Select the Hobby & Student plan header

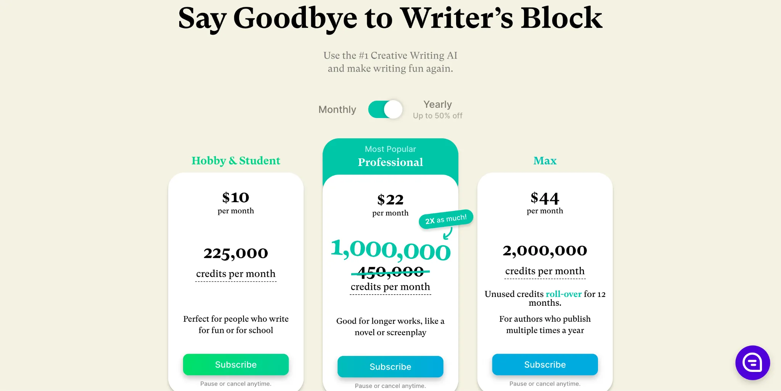[236, 161]
